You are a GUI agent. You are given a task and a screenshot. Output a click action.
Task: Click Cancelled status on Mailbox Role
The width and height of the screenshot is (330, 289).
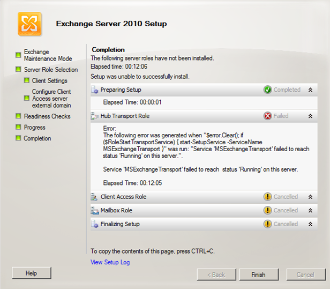[x=286, y=210]
